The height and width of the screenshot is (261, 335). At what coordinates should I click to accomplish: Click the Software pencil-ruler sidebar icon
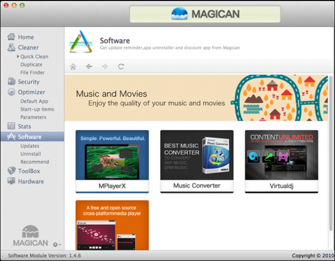[11, 136]
